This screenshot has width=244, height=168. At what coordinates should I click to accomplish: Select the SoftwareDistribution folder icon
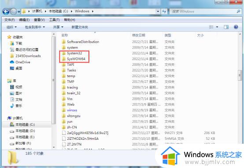click(x=63, y=42)
